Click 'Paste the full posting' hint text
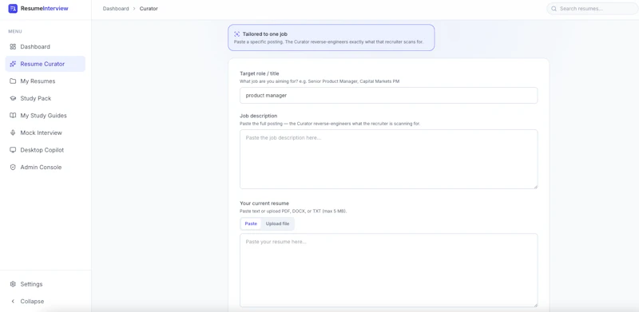 (330, 124)
